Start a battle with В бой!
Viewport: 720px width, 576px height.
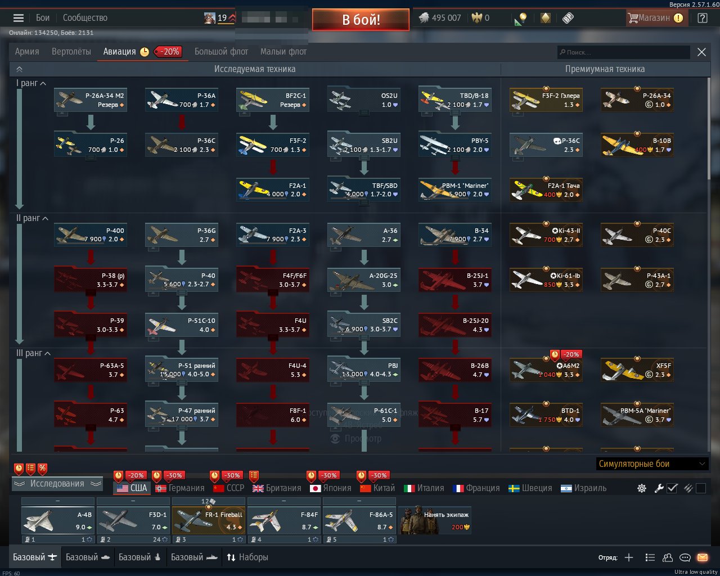point(361,20)
